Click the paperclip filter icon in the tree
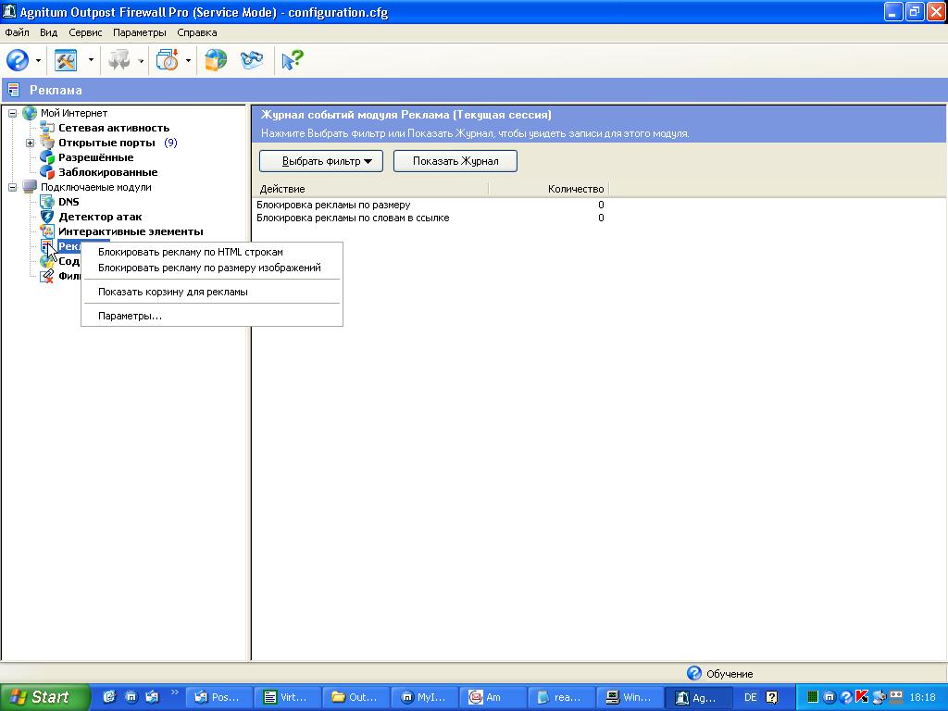The image size is (948, 711). point(47,276)
